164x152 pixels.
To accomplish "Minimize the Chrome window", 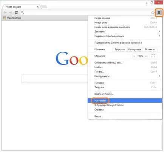I will pyautogui.click(x=147, y=3).
